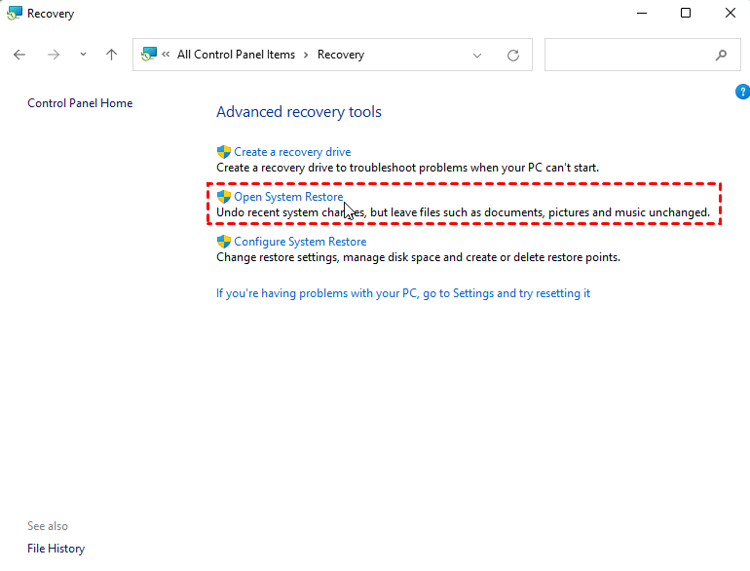Click the search magnifier icon
Viewport: 750px width, 571px height.
point(721,56)
